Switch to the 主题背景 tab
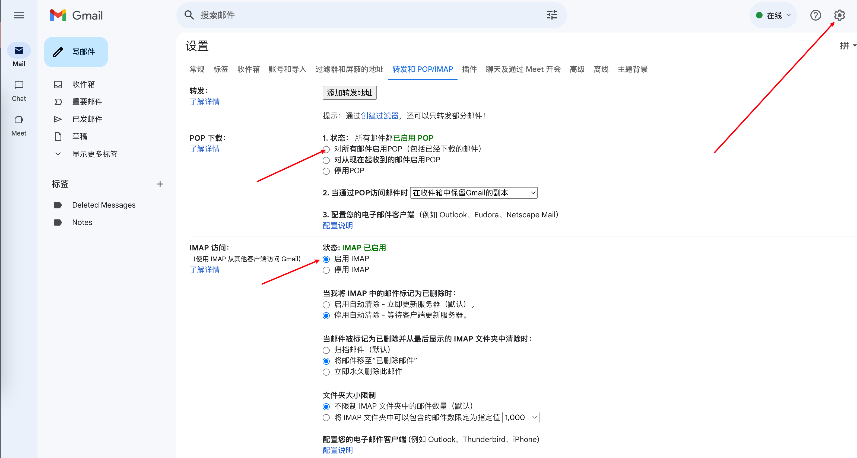This screenshot has width=857, height=458. click(632, 69)
